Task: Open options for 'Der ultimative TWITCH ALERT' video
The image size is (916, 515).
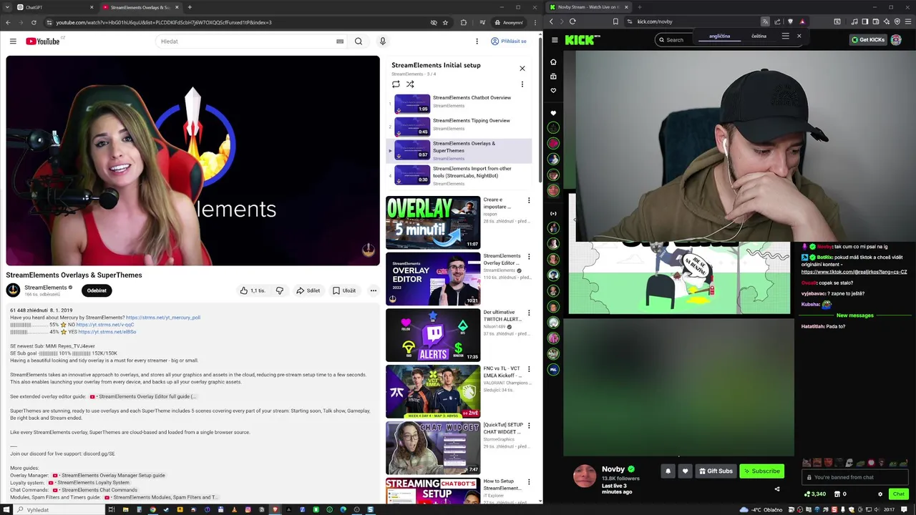Action: 529,313
